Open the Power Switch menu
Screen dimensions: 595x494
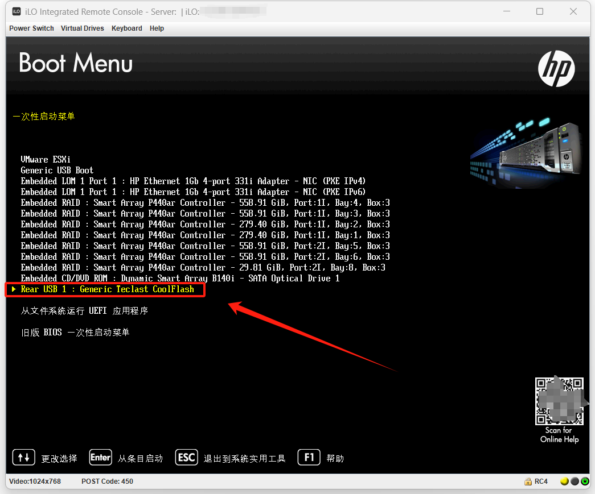[x=31, y=28]
